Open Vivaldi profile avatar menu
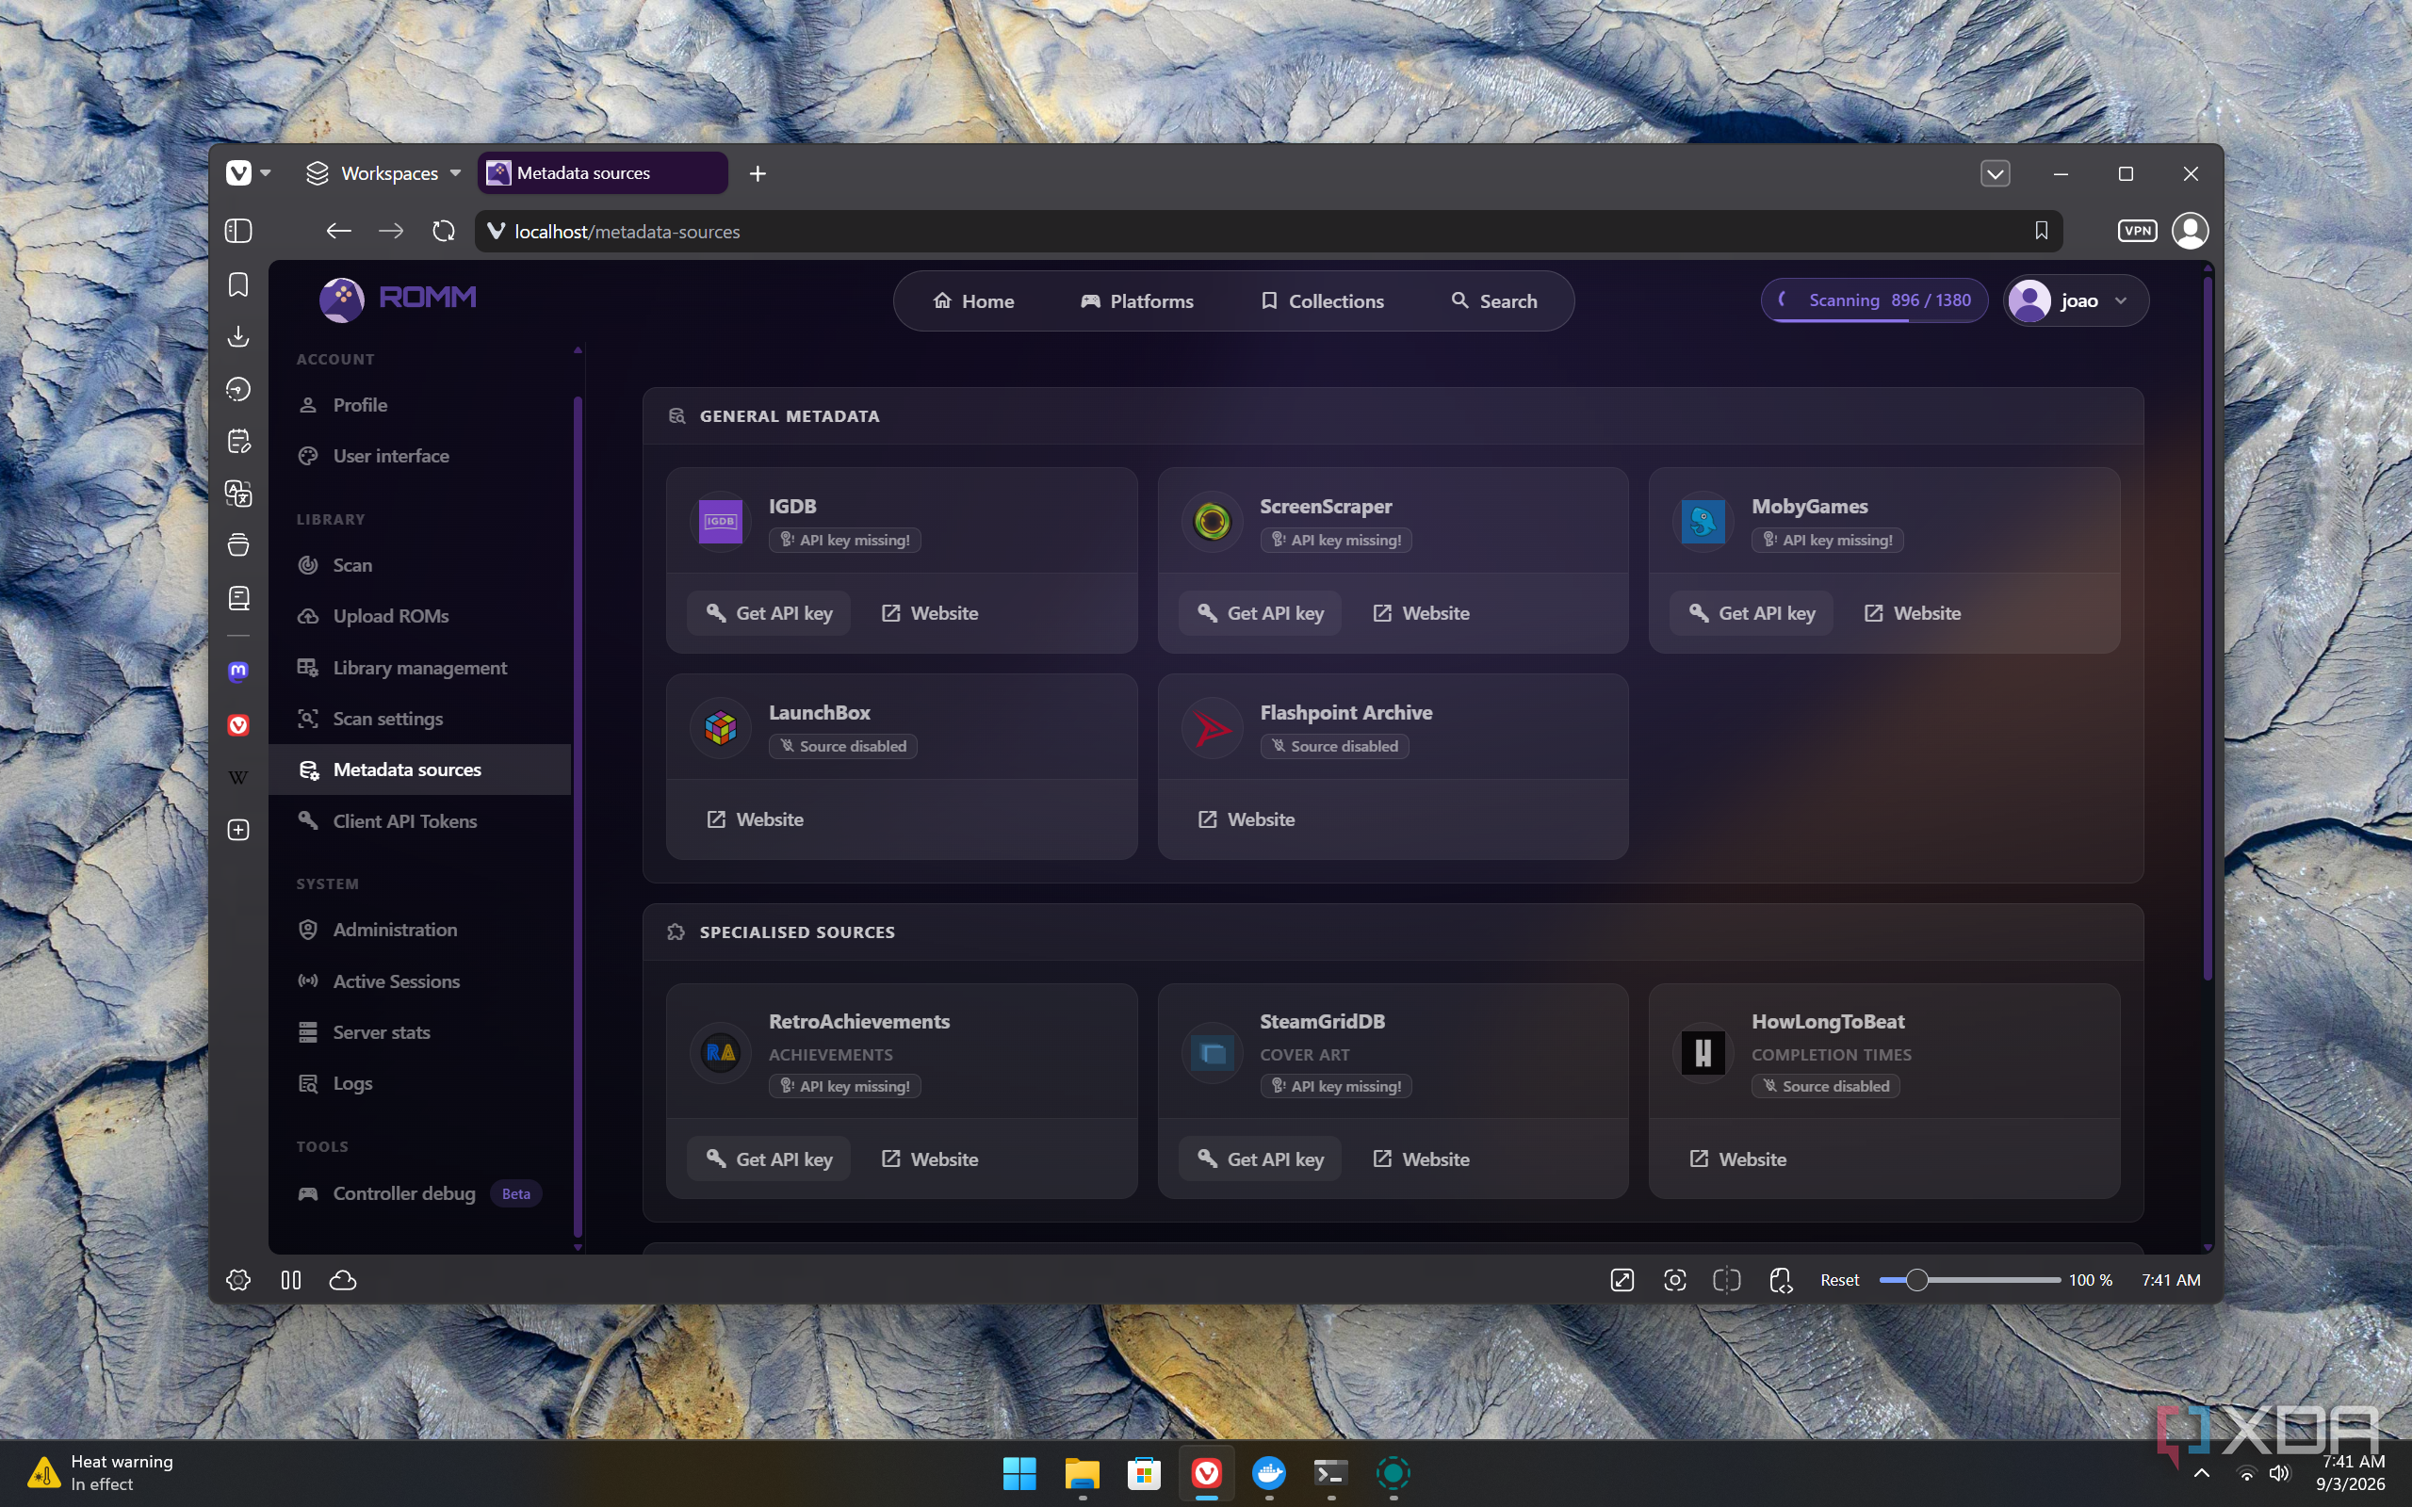The height and width of the screenshot is (1507, 2412). (2190, 232)
